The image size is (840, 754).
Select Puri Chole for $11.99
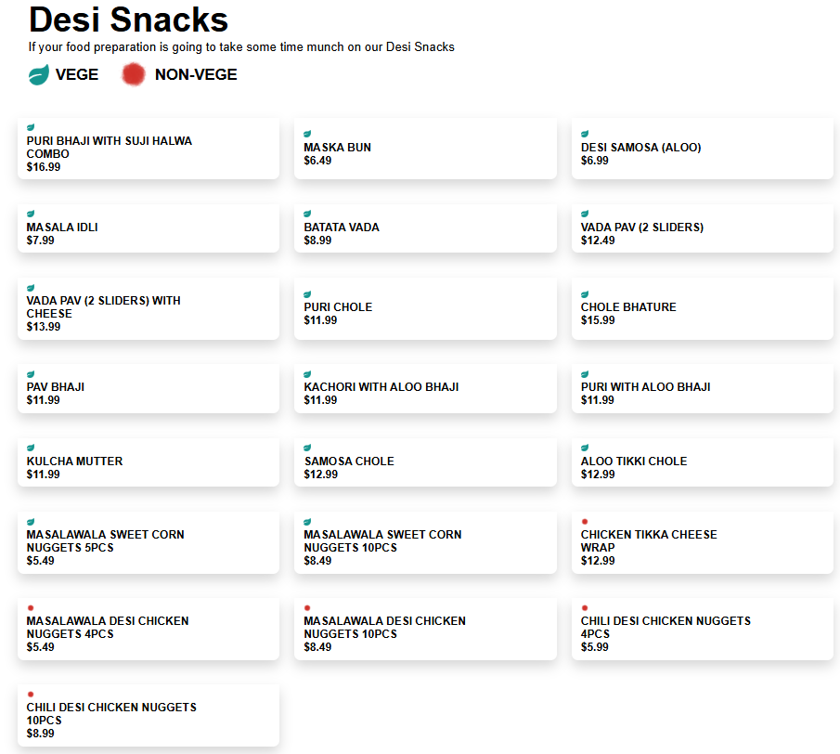point(425,308)
